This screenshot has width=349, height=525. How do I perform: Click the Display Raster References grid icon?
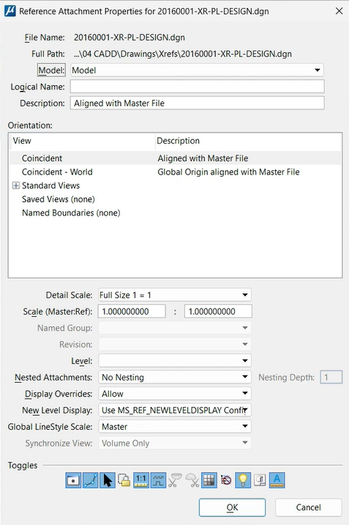(209, 480)
